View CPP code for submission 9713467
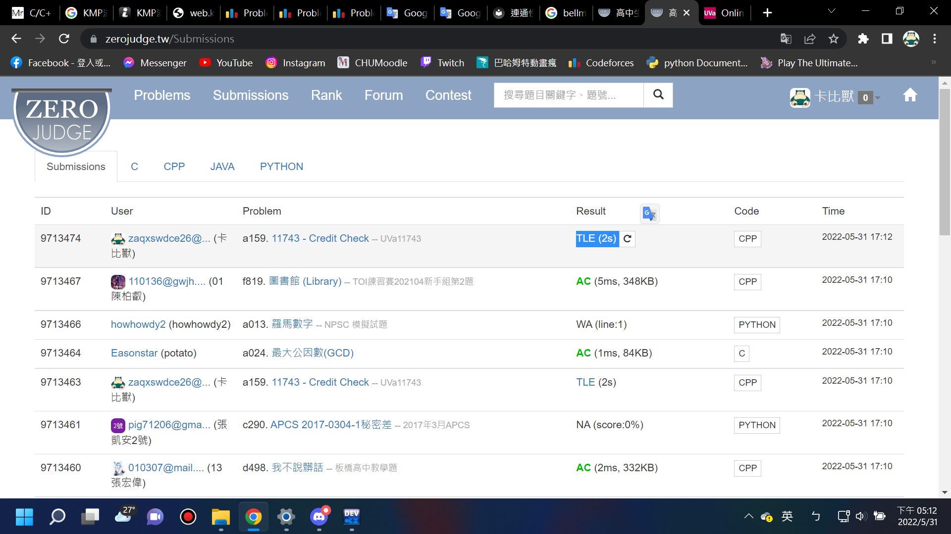951x534 pixels. tap(747, 282)
